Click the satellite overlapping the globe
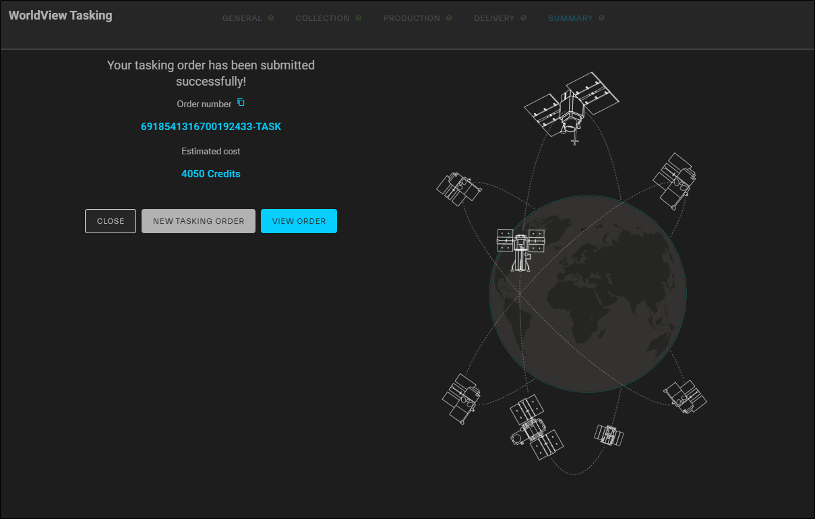This screenshot has width=815, height=519. click(520, 249)
